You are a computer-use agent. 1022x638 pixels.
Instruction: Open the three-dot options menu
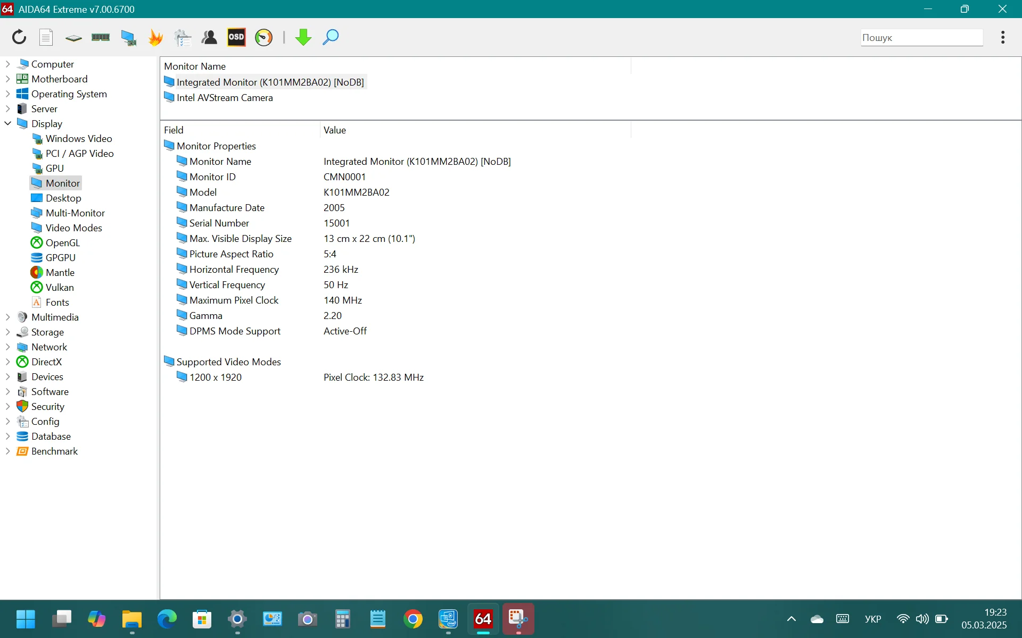[x=1002, y=37]
